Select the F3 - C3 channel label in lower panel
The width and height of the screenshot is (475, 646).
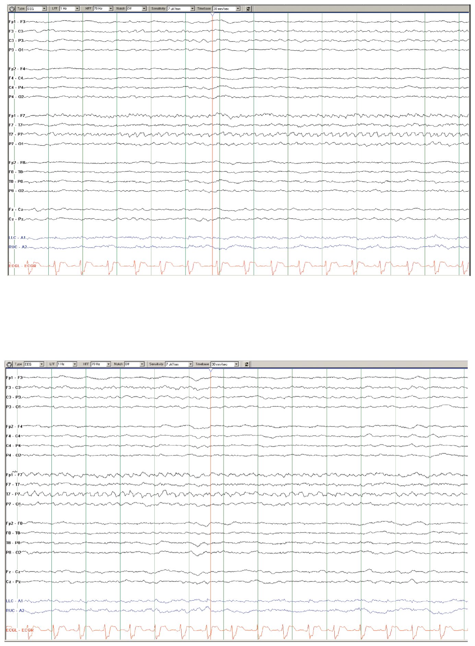click(13, 387)
